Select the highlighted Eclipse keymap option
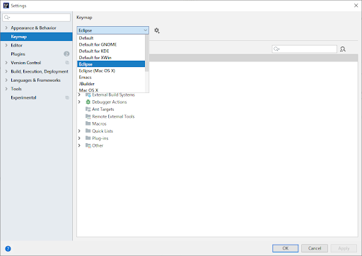The height and width of the screenshot is (256, 362). pos(111,64)
